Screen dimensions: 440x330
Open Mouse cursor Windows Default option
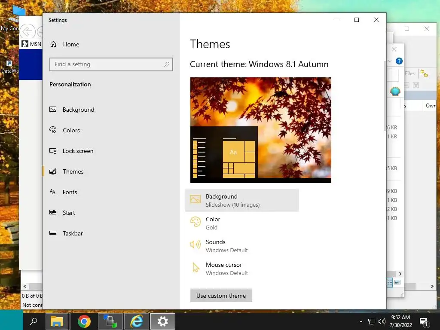pyautogui.click(x=242, y=269)
